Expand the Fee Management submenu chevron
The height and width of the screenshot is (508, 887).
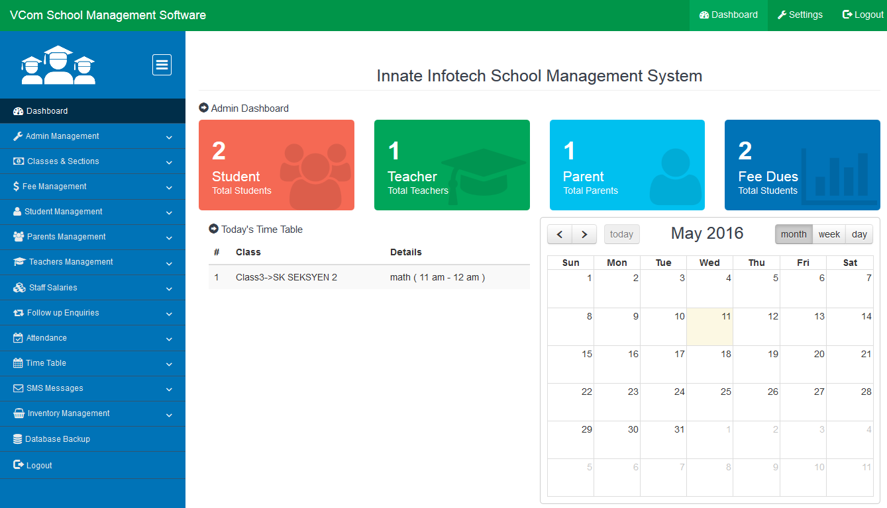(169, 188)
